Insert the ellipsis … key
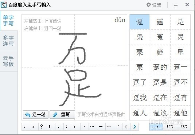Screen dimensions: 195x135 tap(93, 127)
